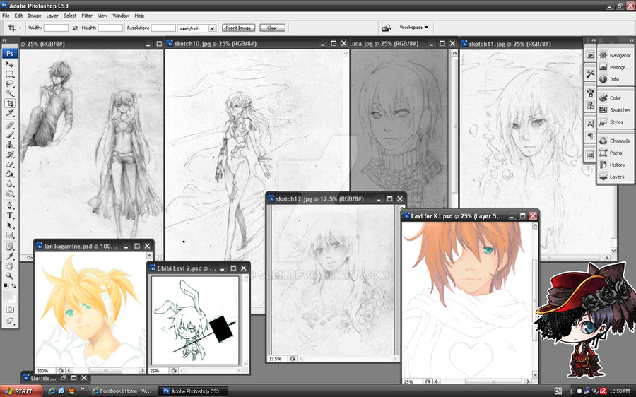Select the History Brush tool
Image resolution: width=636 pixels, height=397 pixels.
tap(10, 155)
